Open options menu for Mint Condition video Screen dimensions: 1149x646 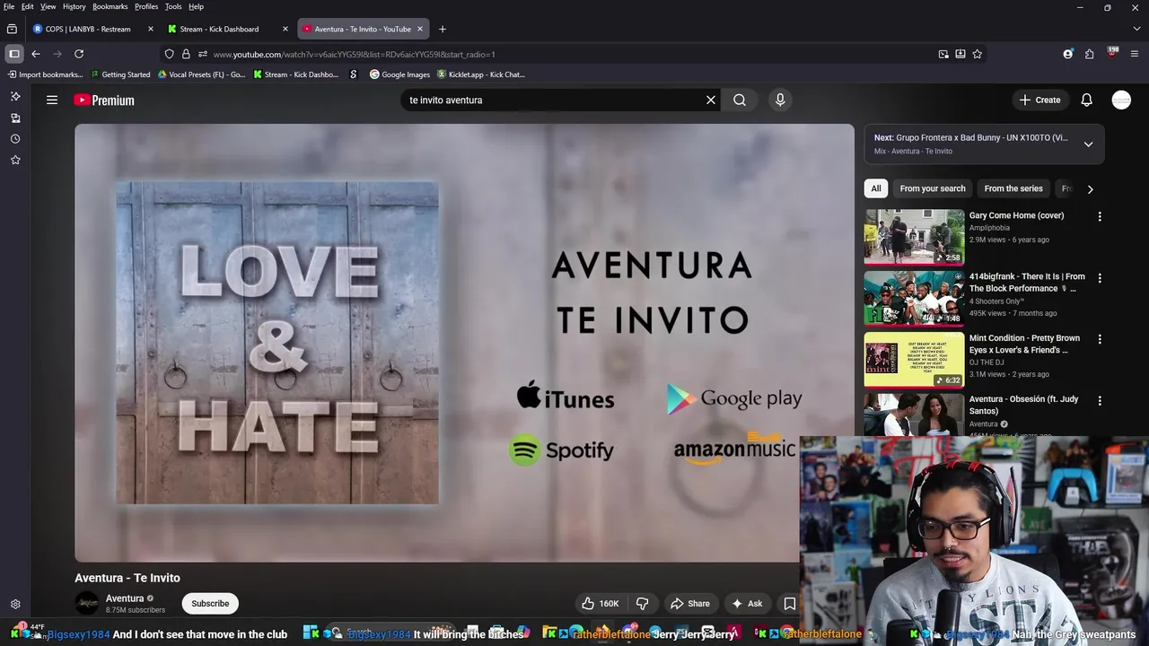coord(1100,339)
